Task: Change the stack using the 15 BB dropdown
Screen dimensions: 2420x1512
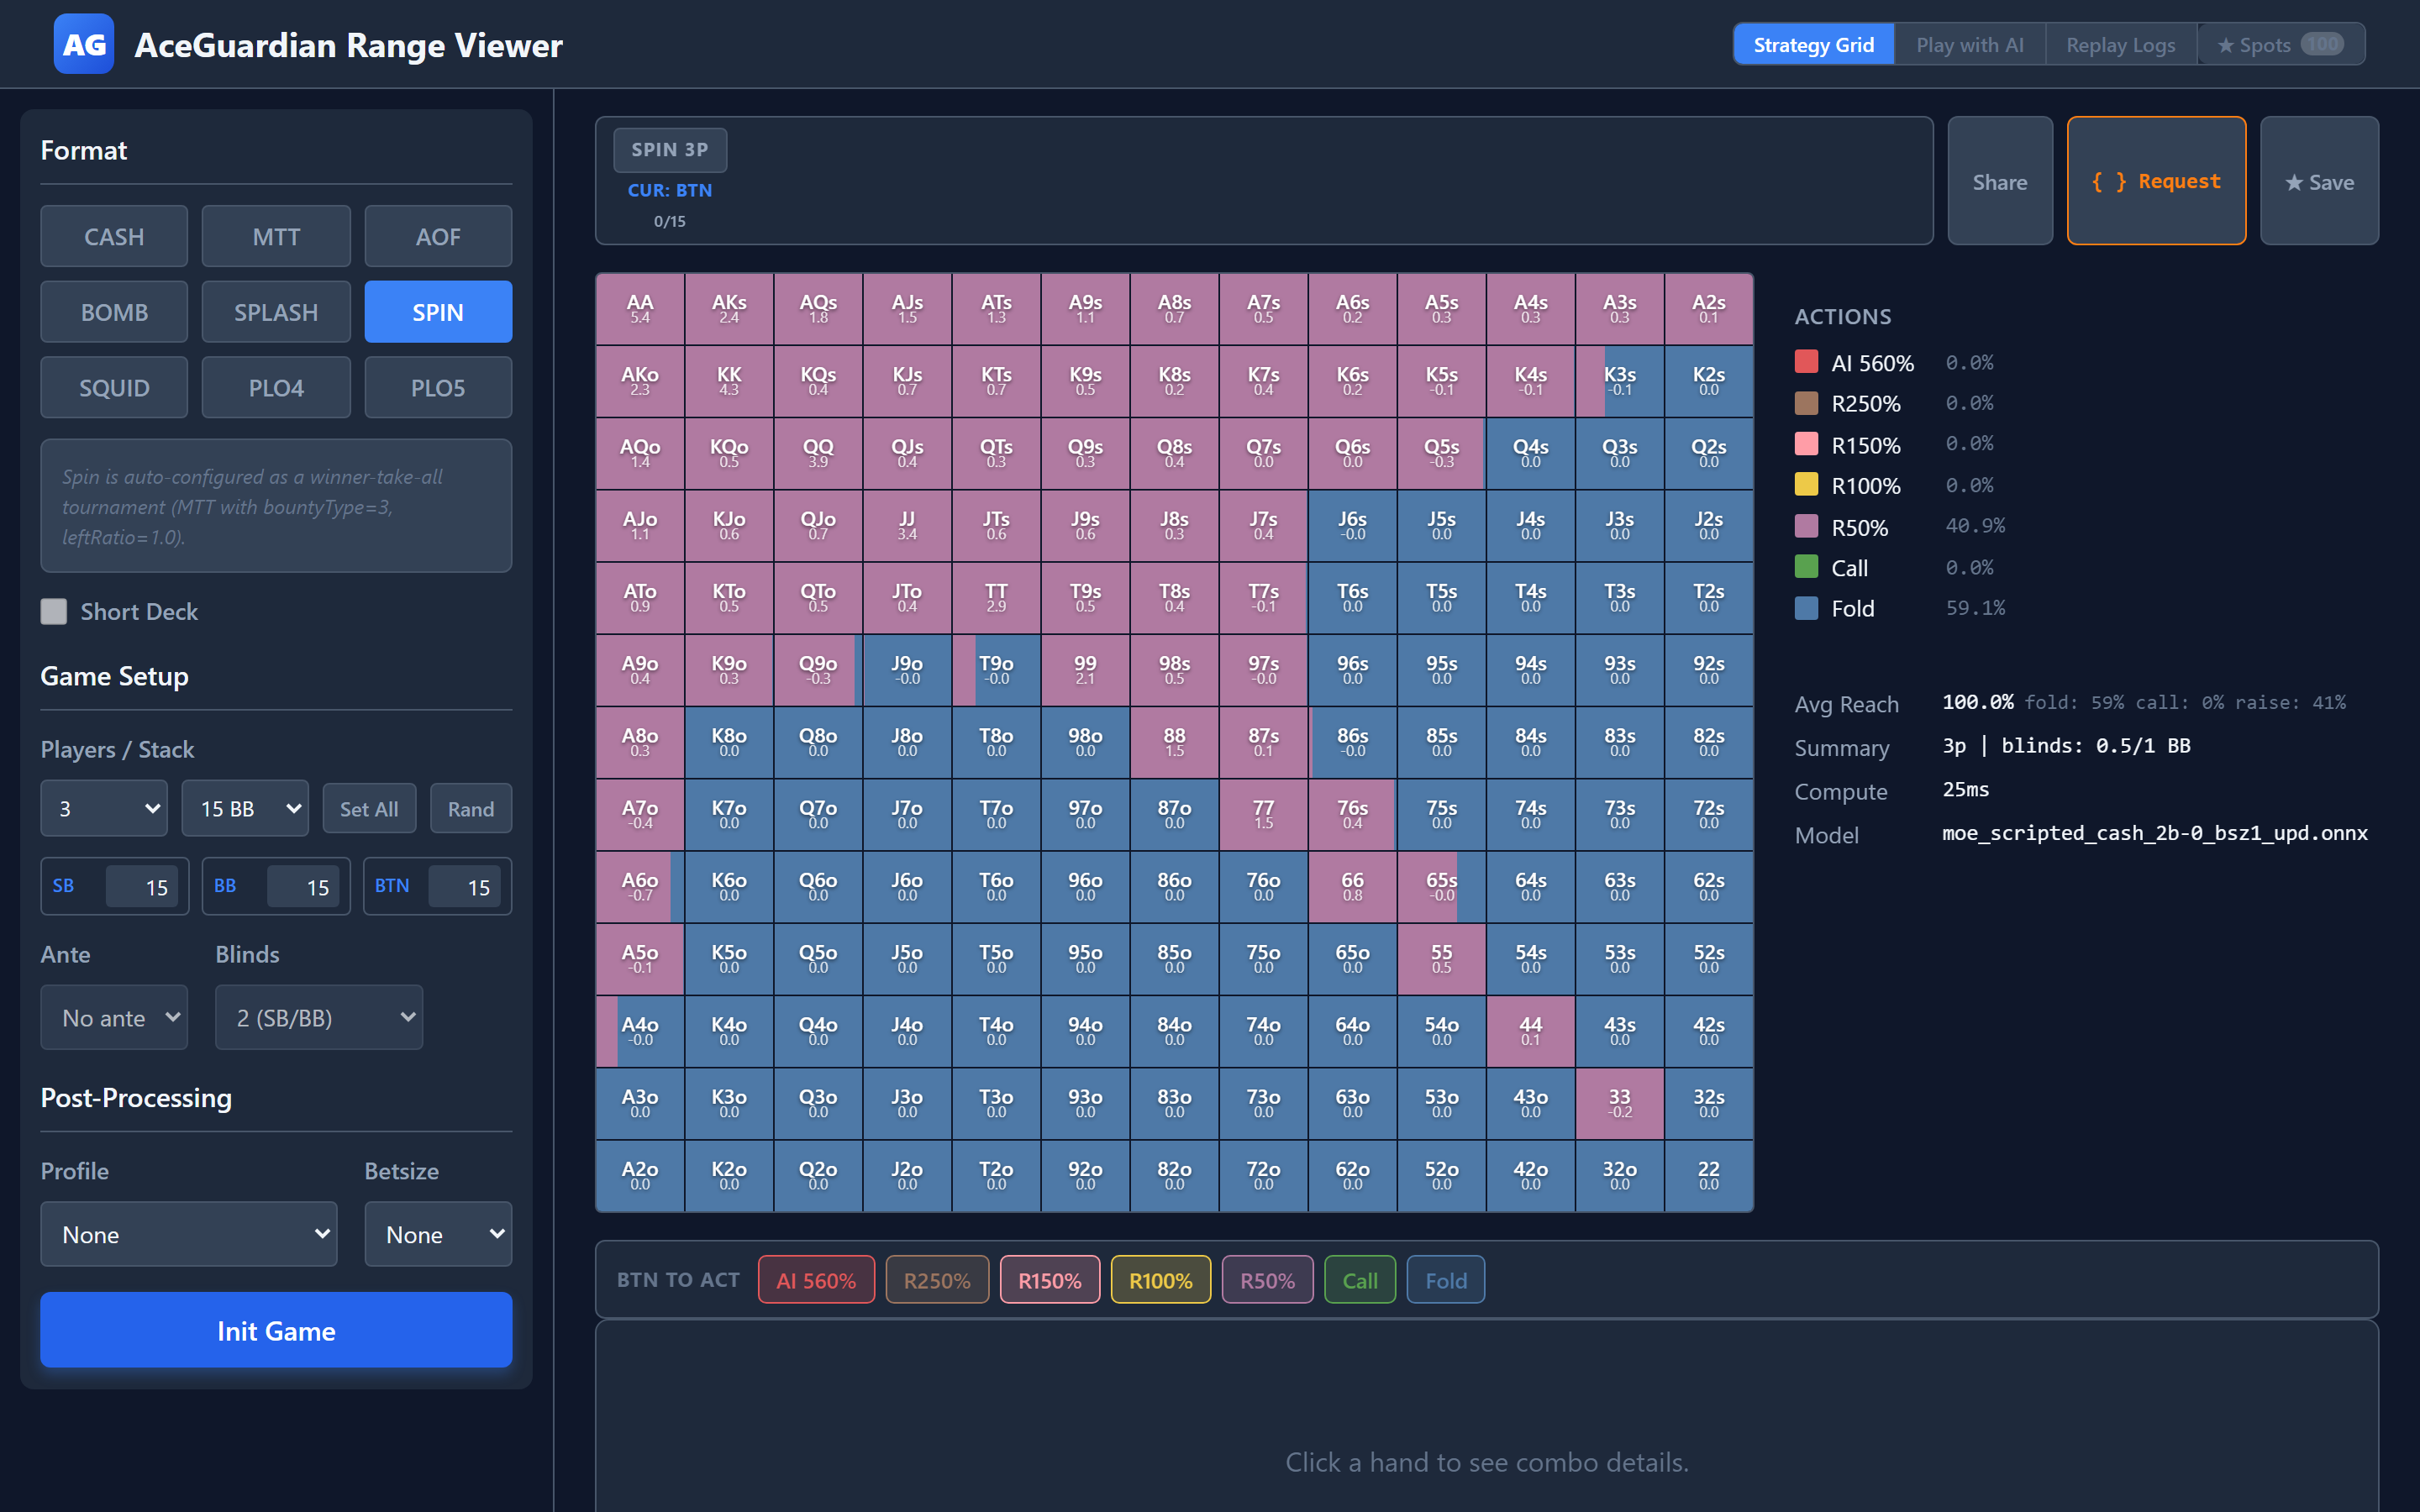Action: coord(245,808)
